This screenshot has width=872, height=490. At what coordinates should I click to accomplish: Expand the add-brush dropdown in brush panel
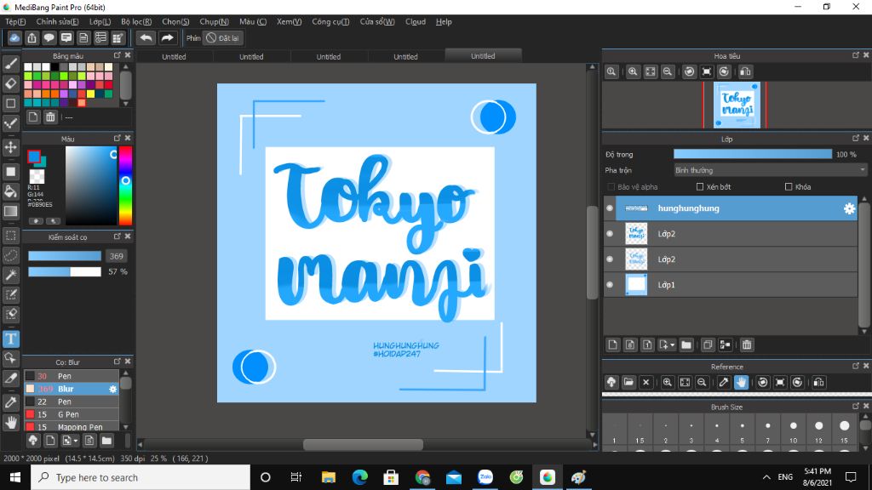pyautogui.click(x=76, y=441)
